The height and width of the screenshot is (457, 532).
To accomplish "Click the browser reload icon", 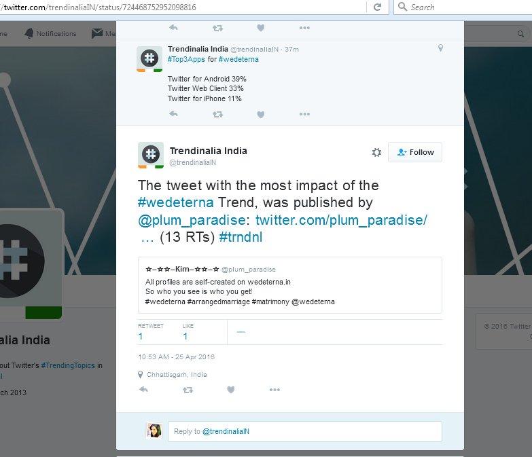I will 377,7.
